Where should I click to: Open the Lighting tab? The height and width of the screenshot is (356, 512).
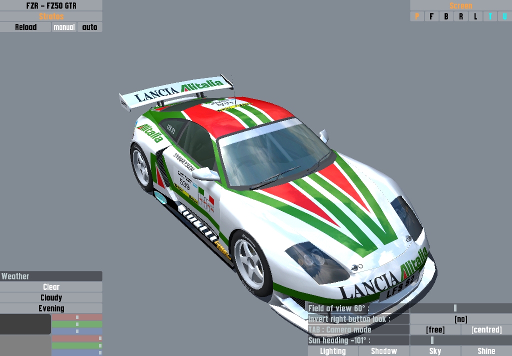[332, 351]
